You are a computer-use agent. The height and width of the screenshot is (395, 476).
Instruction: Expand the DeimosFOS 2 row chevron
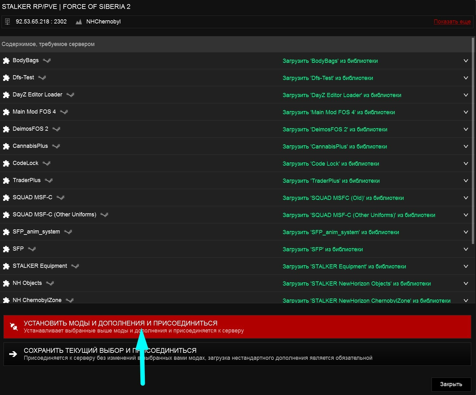(466, 129)
